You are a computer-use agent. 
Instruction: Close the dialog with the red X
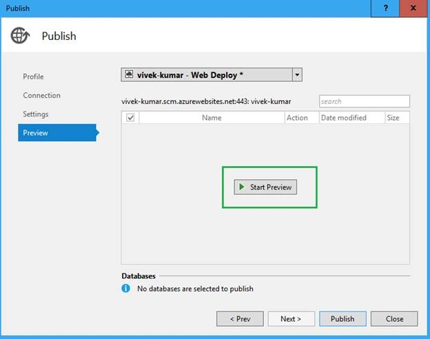[413, 8]
